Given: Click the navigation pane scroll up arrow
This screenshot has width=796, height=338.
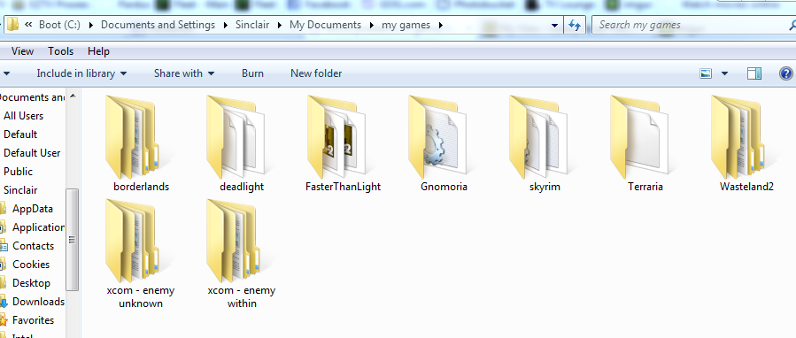Looking at the screenshot, I should (72, 95).
